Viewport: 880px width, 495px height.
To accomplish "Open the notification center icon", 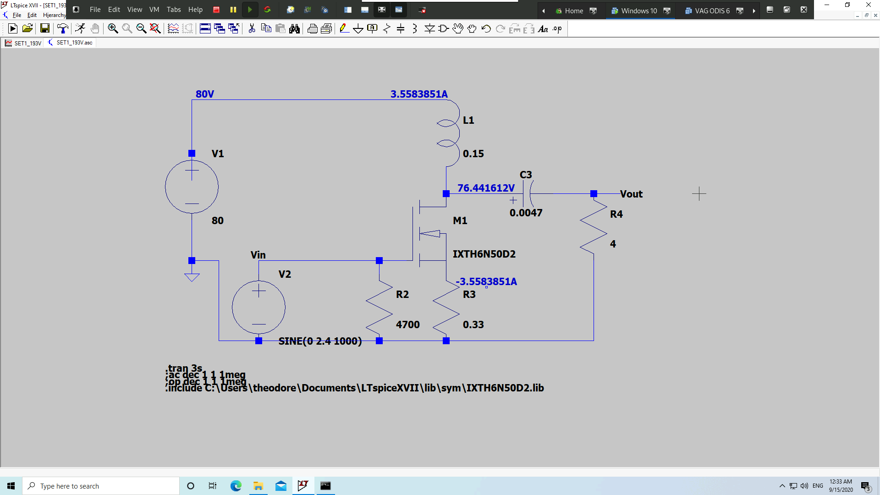I will 865,486.
